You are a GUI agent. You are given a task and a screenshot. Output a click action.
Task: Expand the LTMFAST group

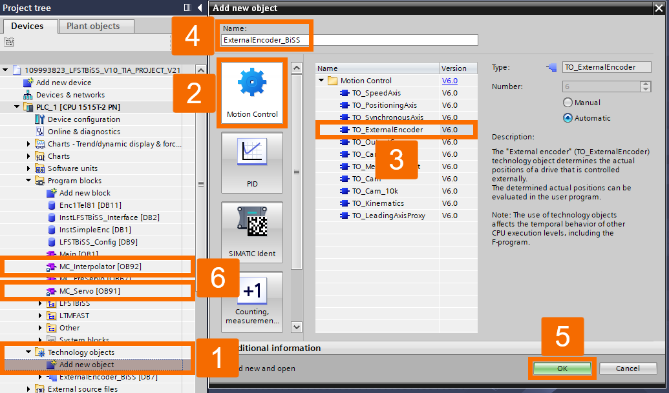[41, 316]
